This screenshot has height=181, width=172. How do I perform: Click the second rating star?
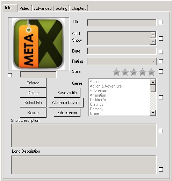[125, 72]
